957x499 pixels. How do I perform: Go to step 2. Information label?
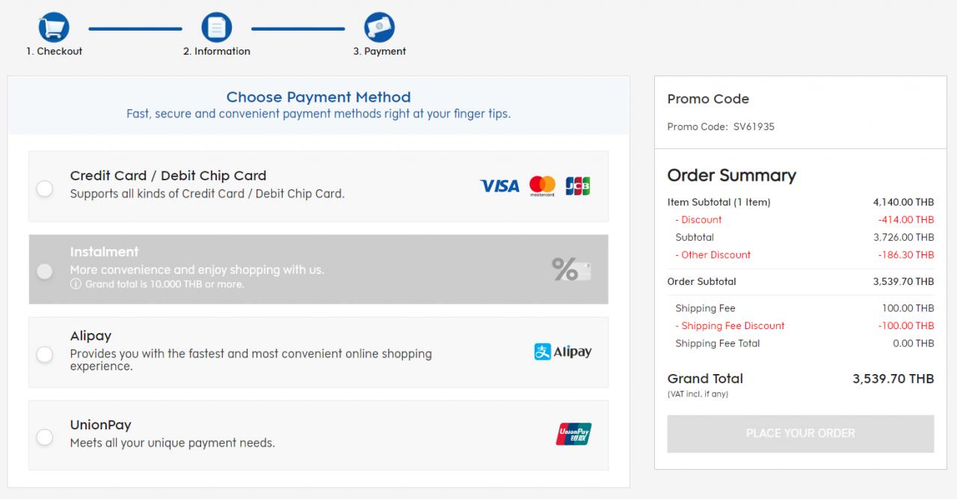pos(217,52)
